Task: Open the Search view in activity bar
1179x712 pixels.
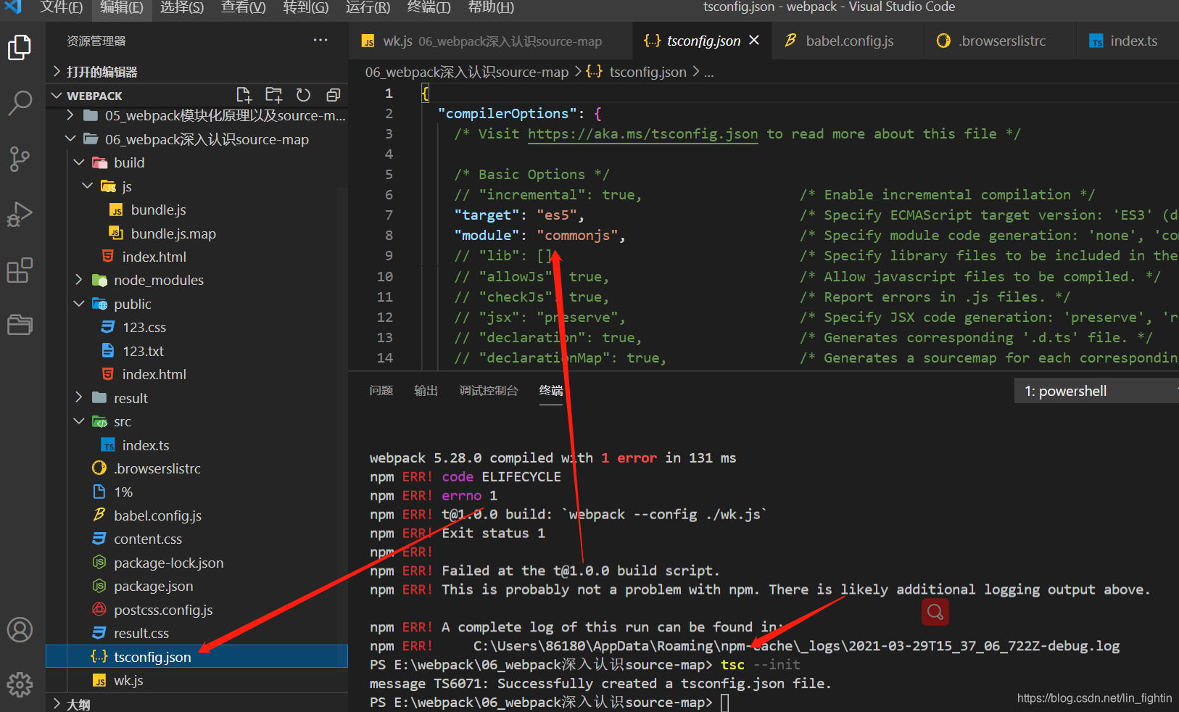Action: [20, 103]
